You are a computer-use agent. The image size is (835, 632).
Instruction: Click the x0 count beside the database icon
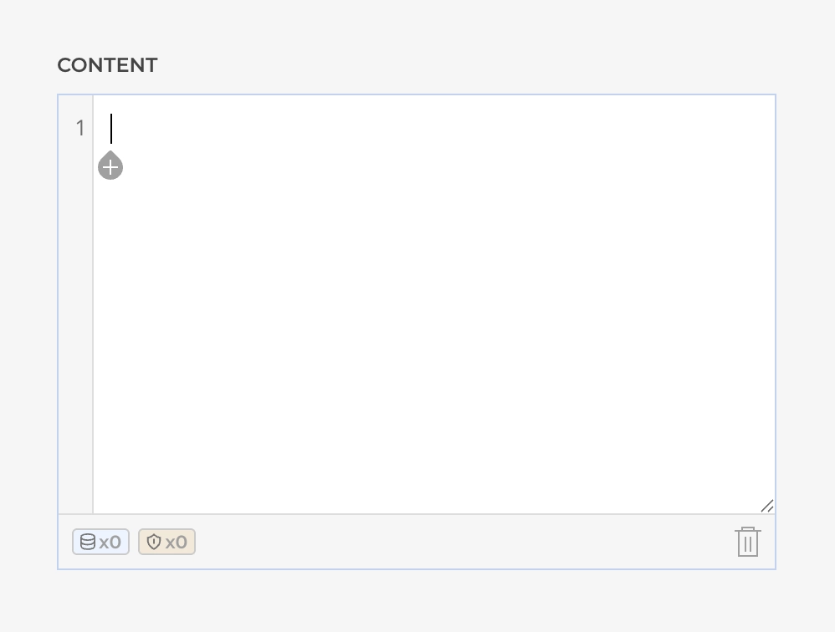click(x=110, y=542)
